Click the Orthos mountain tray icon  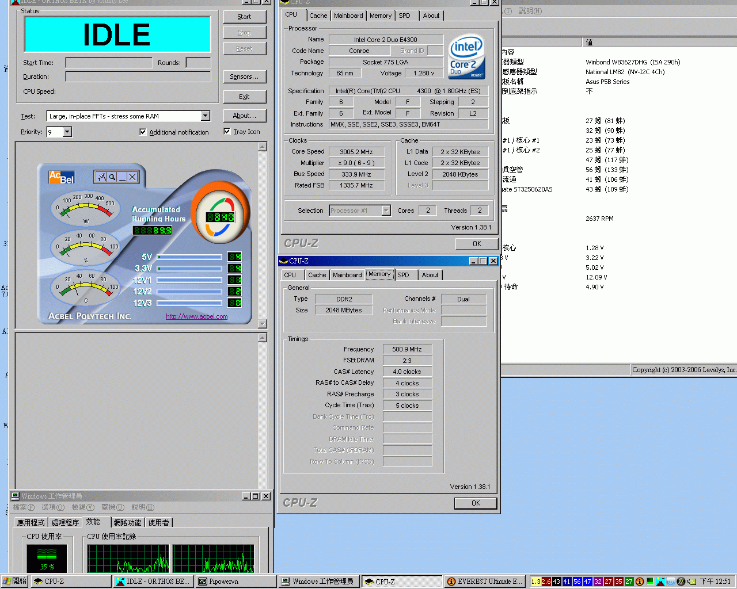pos(660,582)
